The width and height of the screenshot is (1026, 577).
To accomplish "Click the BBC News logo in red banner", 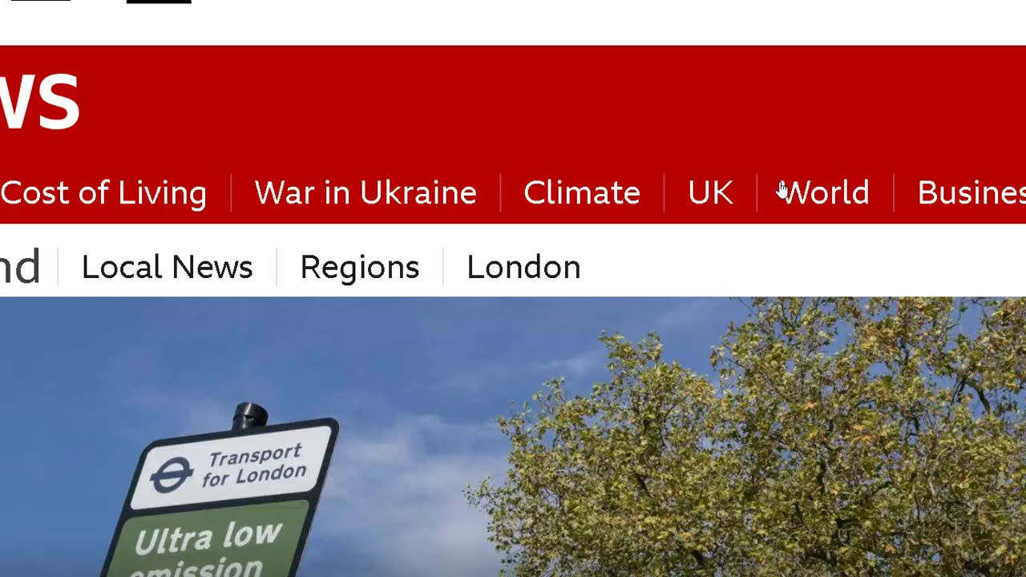I will (40, 102).
